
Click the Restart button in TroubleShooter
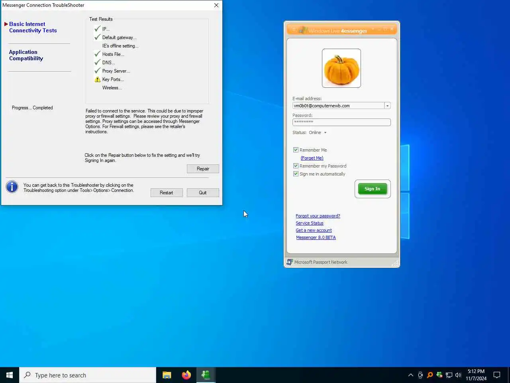[x=166, y=193]
